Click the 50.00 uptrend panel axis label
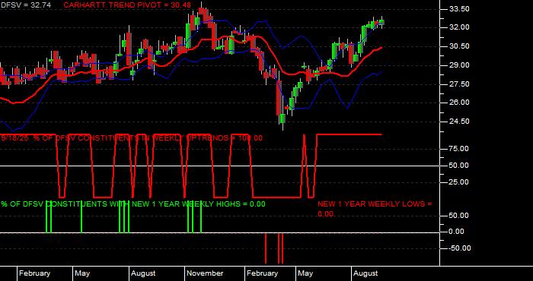Image resolution: width=533 pixels, height=281 pixels. (460, 166)
